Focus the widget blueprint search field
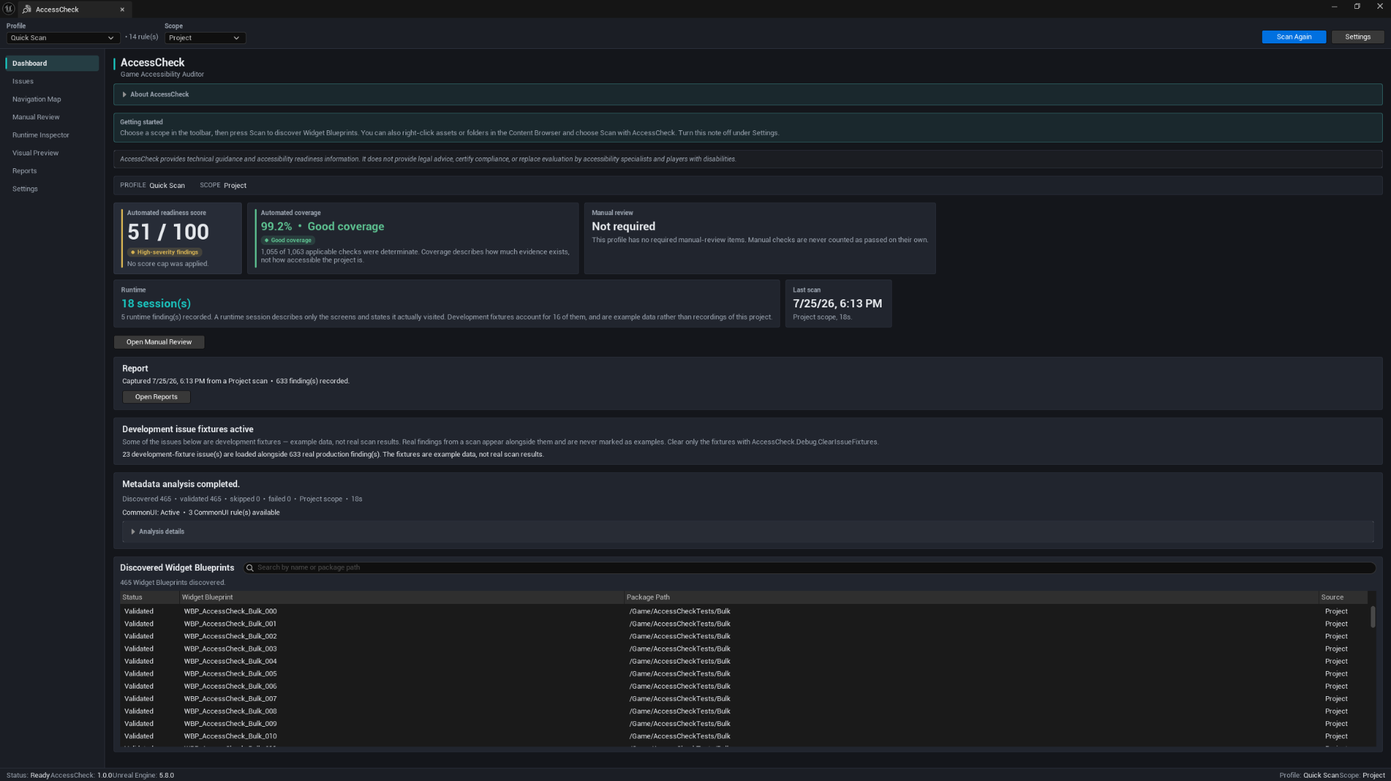The image size is (1391, 781). click(809, 568)
